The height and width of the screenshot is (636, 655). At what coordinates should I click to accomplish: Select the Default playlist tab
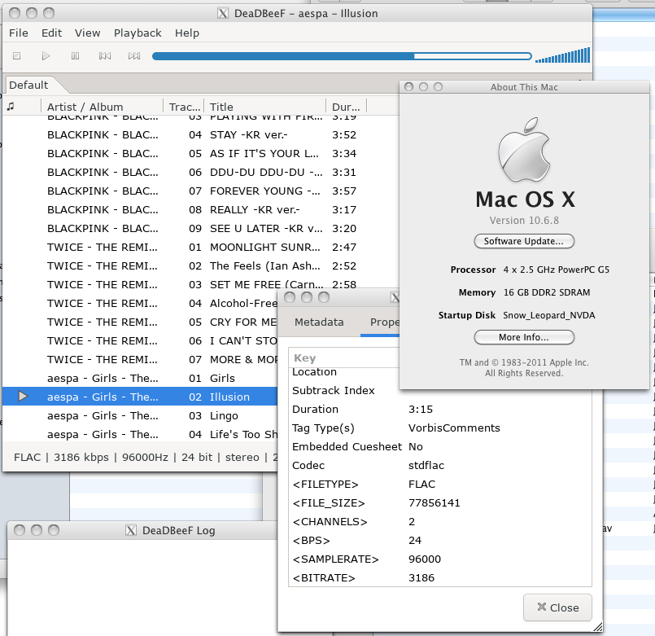tap(28, 86)
